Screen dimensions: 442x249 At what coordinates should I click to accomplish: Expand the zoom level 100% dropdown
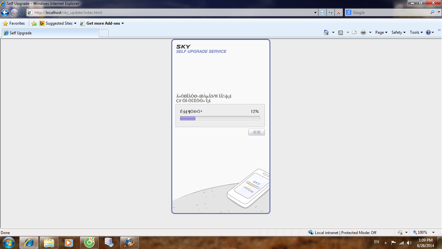(x=433, y=232)
